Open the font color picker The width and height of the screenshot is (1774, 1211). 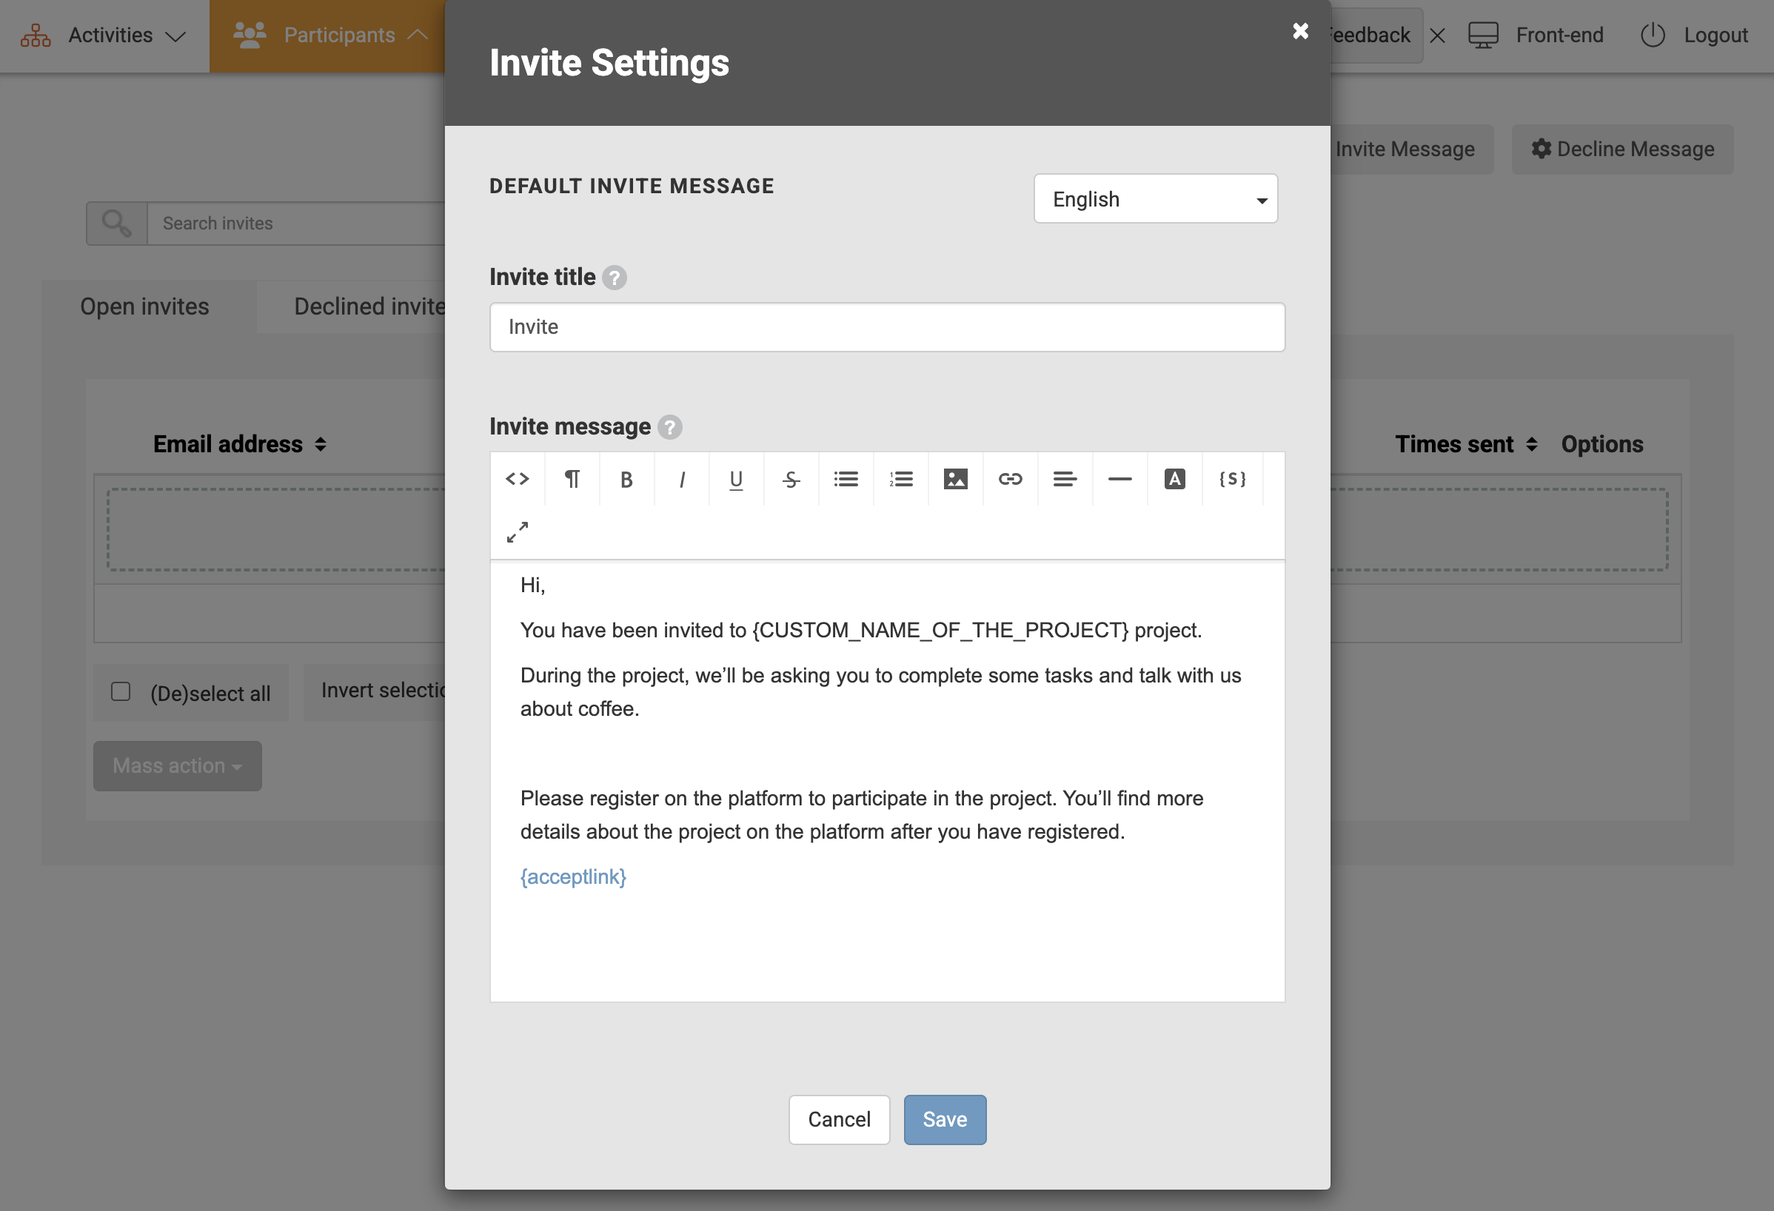click(1174, 479)
